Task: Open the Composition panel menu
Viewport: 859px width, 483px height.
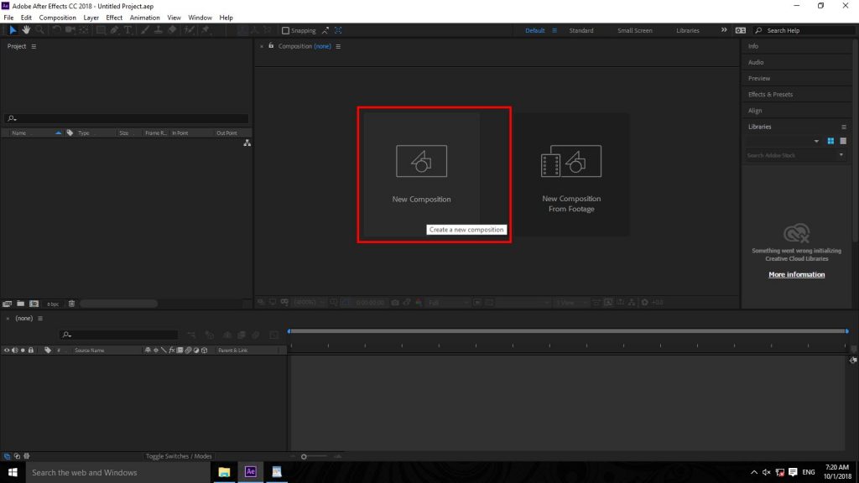Action: point(338,47)
